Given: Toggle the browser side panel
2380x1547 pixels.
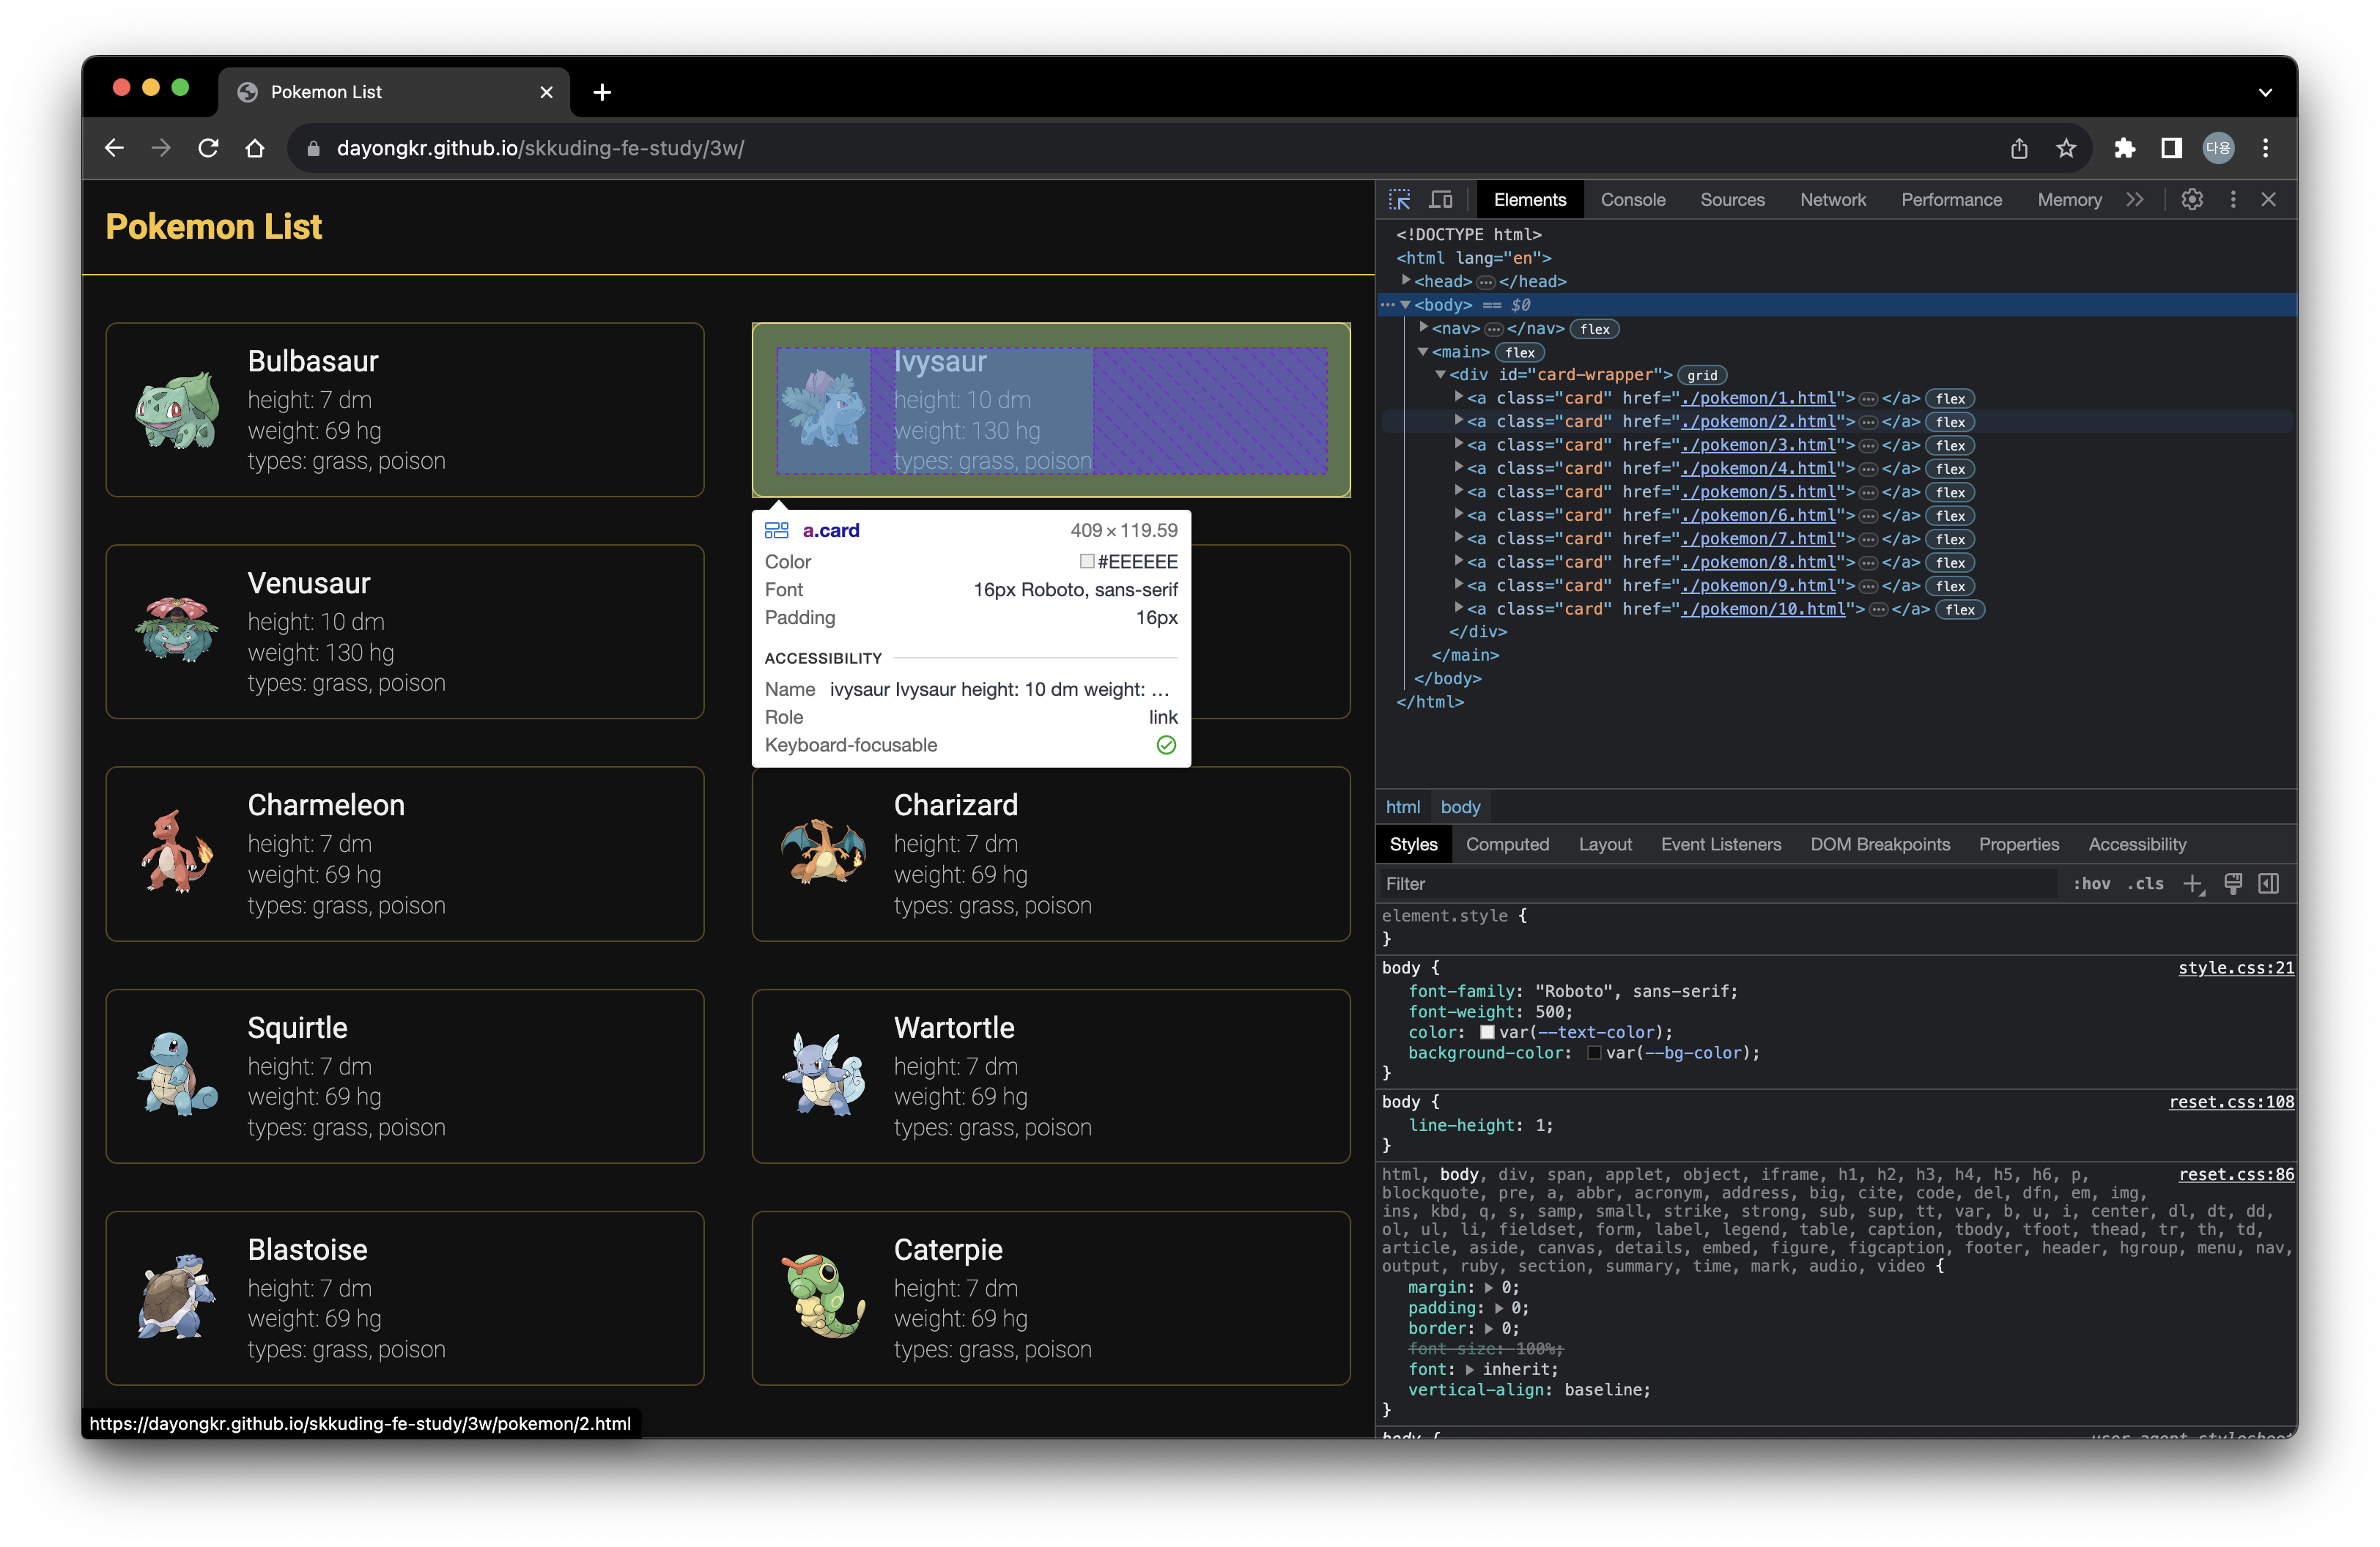Looking at the screenshot, I should coord(2171,148).
